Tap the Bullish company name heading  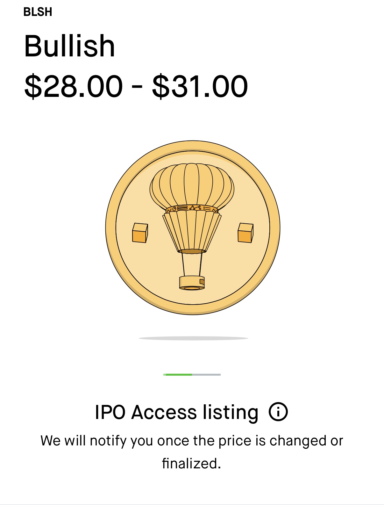tap(69, 46)
